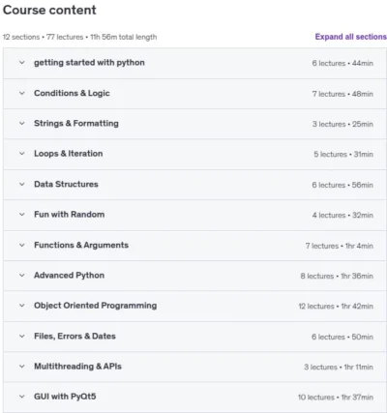This screenshot has width=387, height=413.
Task: Expand GUI with PyQt5 chevron
Action: pyautogui.click(x=22, y=397)
